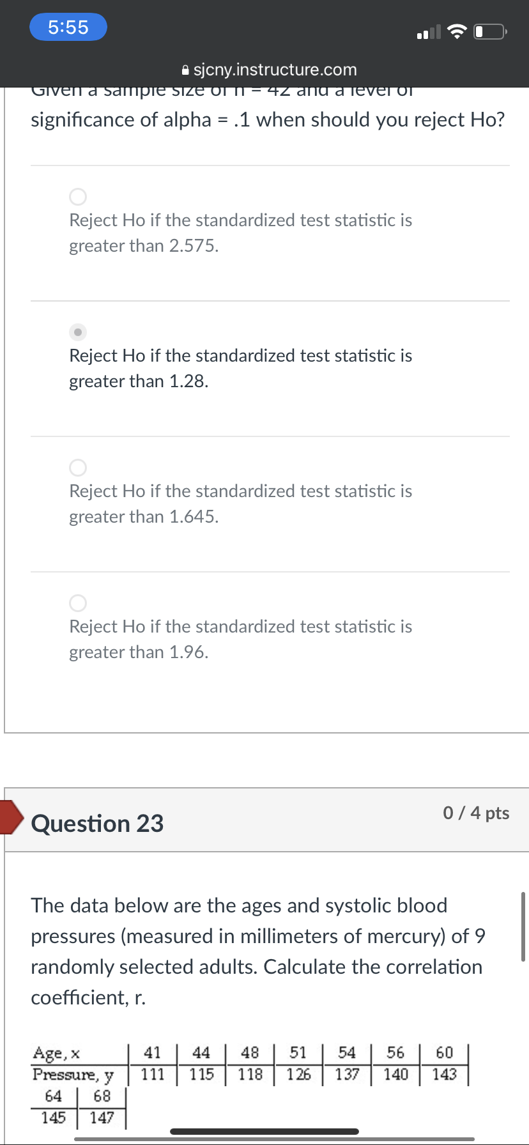529x1145 pixels.
Task: Tap the home indicator bar at bottom
Action: click(x=264, y=1132)
